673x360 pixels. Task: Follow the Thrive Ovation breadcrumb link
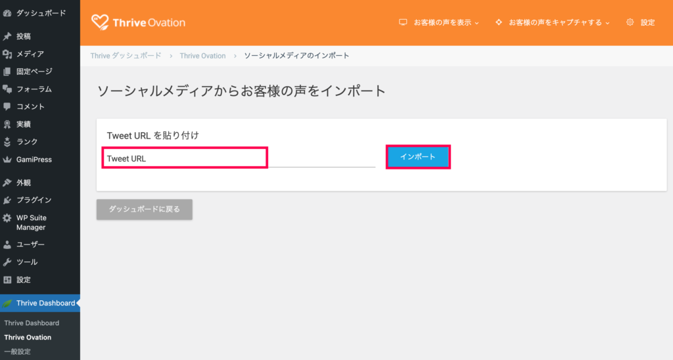pos(202,56)
